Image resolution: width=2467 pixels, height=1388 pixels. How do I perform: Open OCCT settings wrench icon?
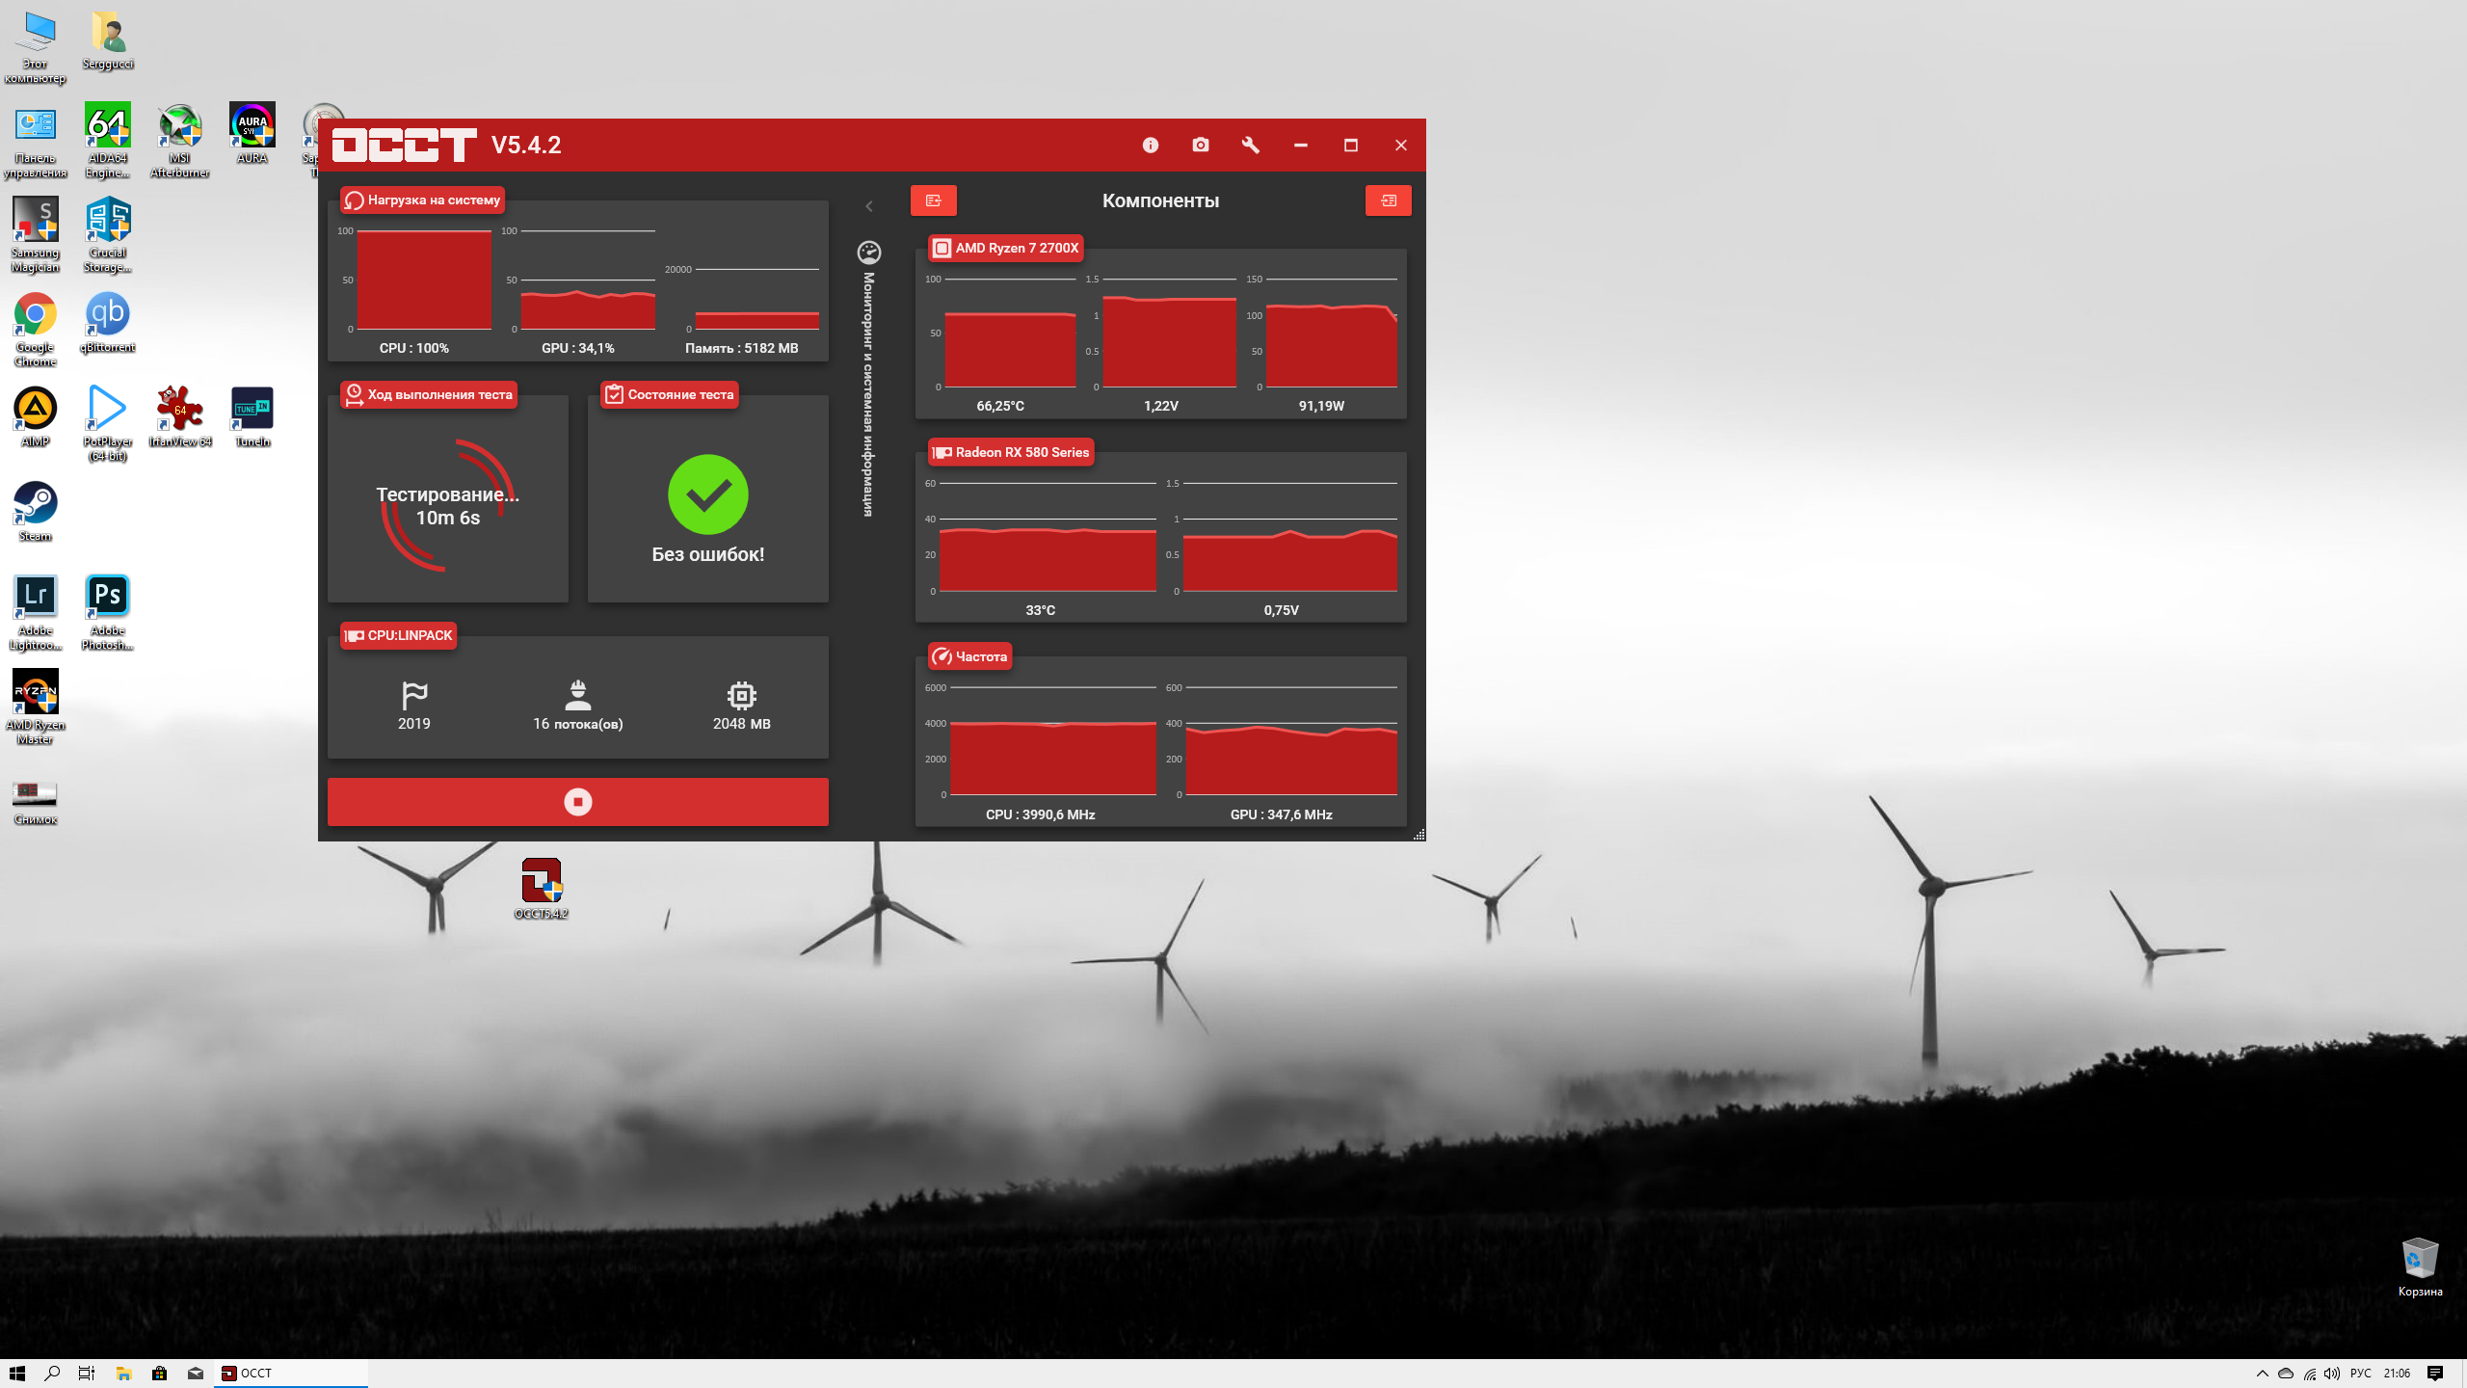1250,145
